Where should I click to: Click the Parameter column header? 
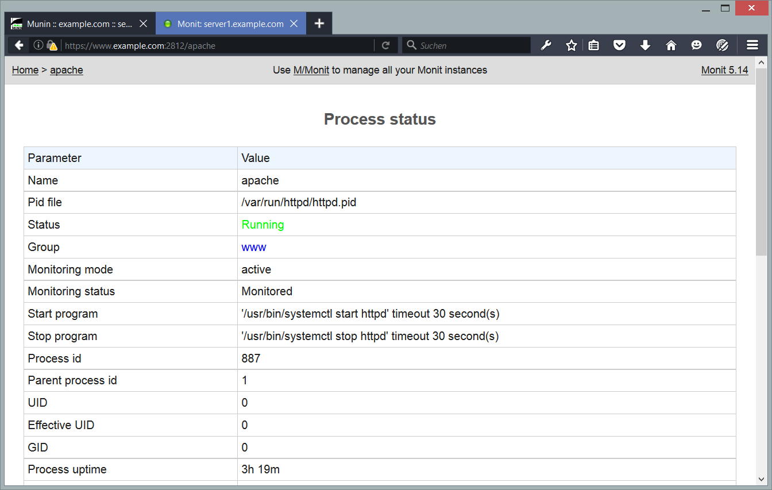130,158
